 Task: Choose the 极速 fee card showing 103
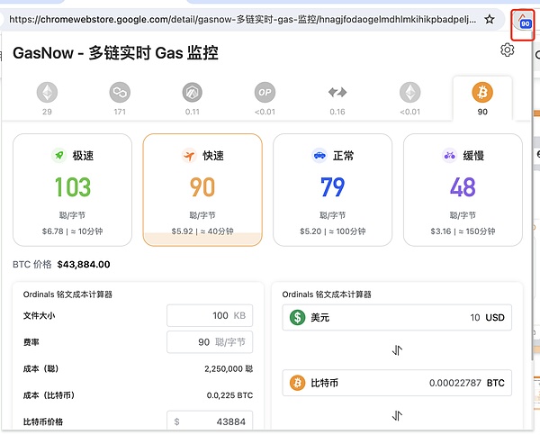[72, 189]
